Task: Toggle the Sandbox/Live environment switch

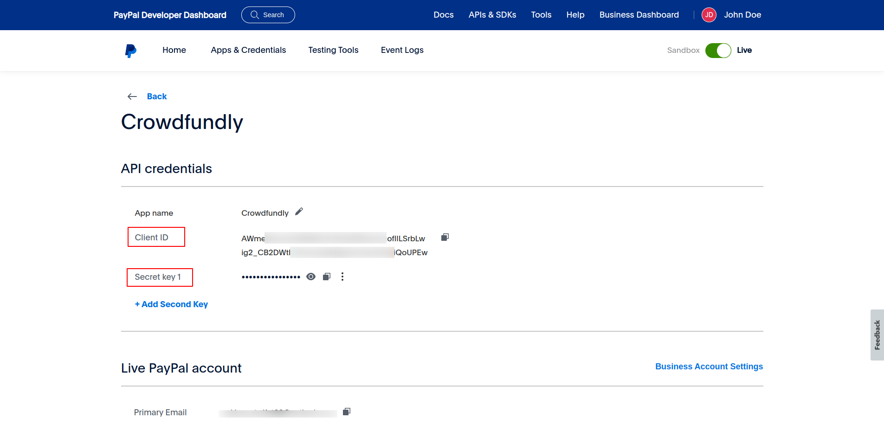Action: [718, 50]
